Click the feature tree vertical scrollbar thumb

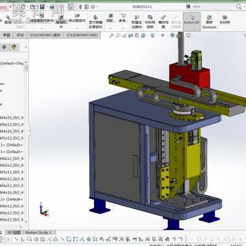[26, 69]
